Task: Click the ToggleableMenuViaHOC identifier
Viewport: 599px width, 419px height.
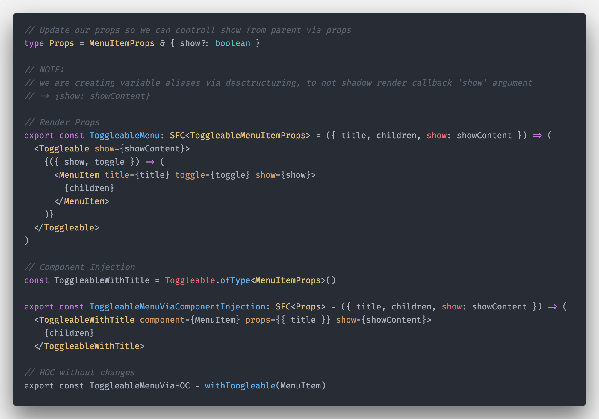Action: click(x=140, y=386)
